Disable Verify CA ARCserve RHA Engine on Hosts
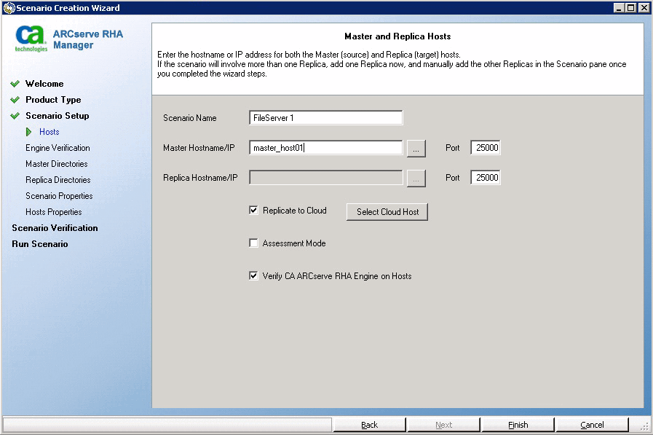The image size is (653, 435). tap(253, 275)
